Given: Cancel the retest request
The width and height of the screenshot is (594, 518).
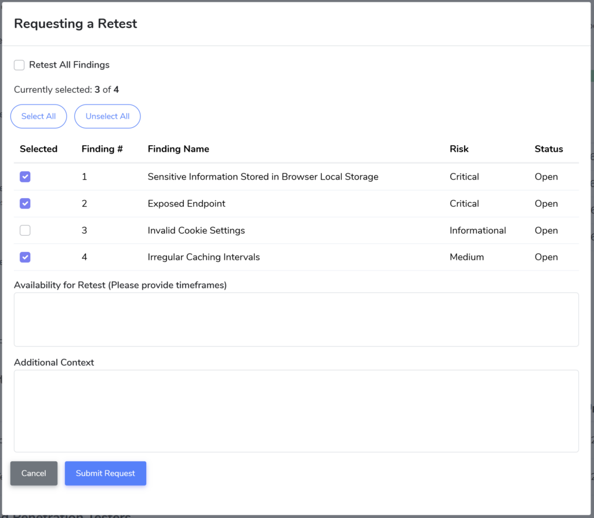Looking at the screenshot, I should coord(34,473).
